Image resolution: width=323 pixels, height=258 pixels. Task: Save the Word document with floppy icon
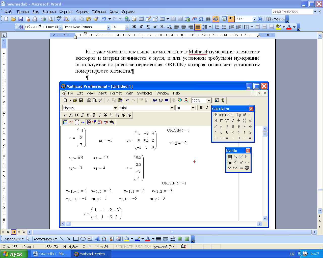click(x=20, y=19)
